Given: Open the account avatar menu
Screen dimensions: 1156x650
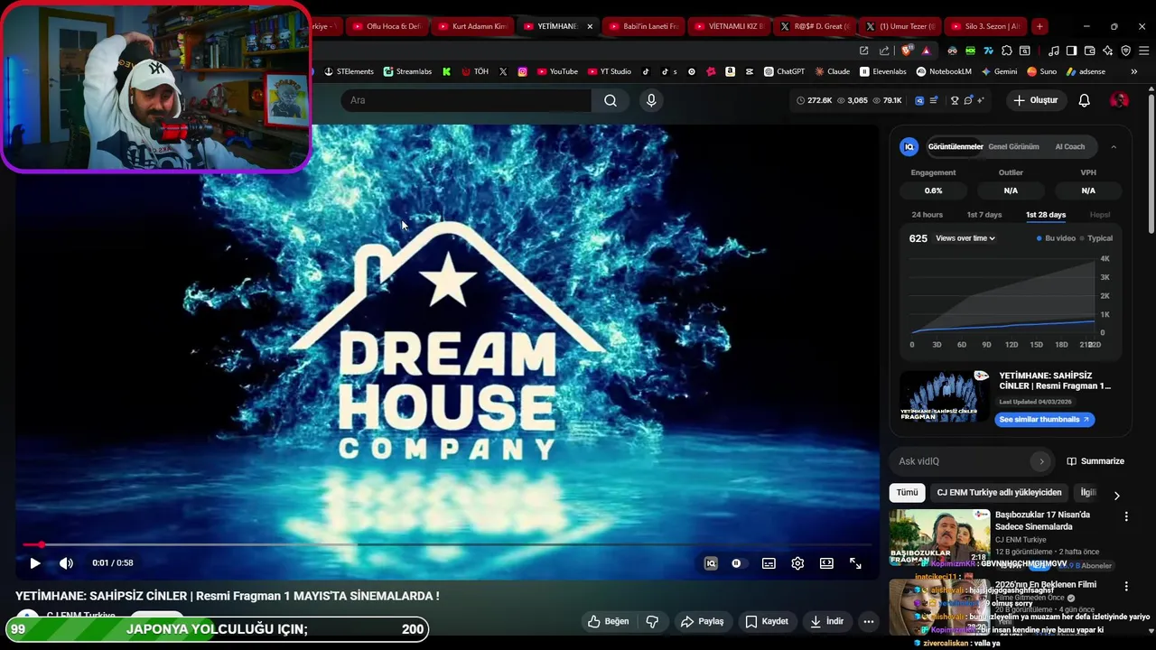Looking at the screenshot, I should point(1119,100).
